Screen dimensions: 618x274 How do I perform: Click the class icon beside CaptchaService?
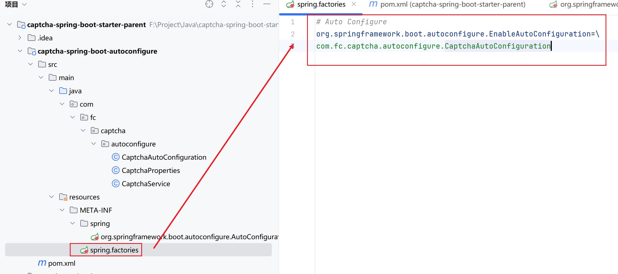(x=115, y=183)
